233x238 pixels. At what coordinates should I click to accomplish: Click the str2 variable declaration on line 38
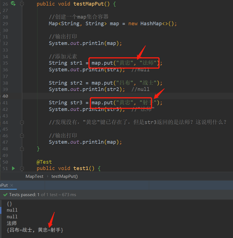coord(76,83)
